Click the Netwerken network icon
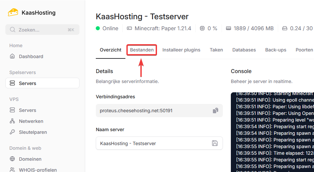 [13, 121]
